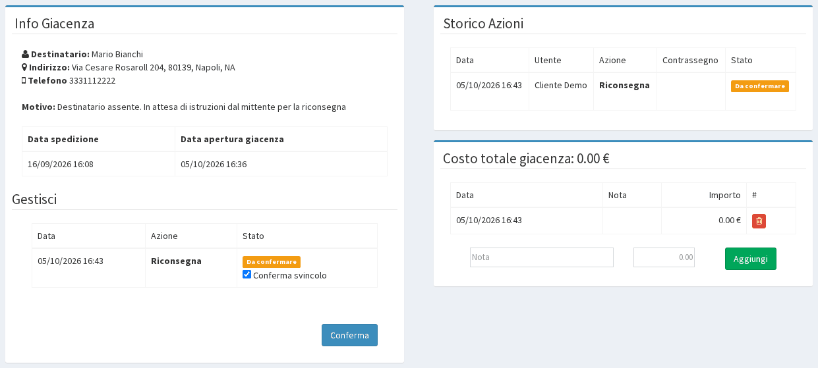The image size is (818, 368).
Task: Click the Azione header in Storico Azioni
Action: click(x=612, y=60)
